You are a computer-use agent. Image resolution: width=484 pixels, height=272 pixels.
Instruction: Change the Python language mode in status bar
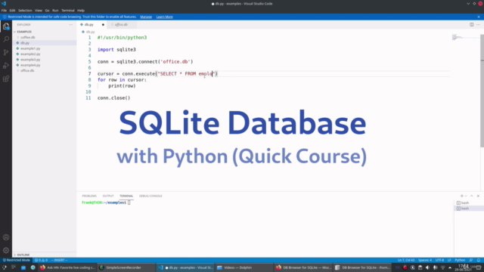460,260
